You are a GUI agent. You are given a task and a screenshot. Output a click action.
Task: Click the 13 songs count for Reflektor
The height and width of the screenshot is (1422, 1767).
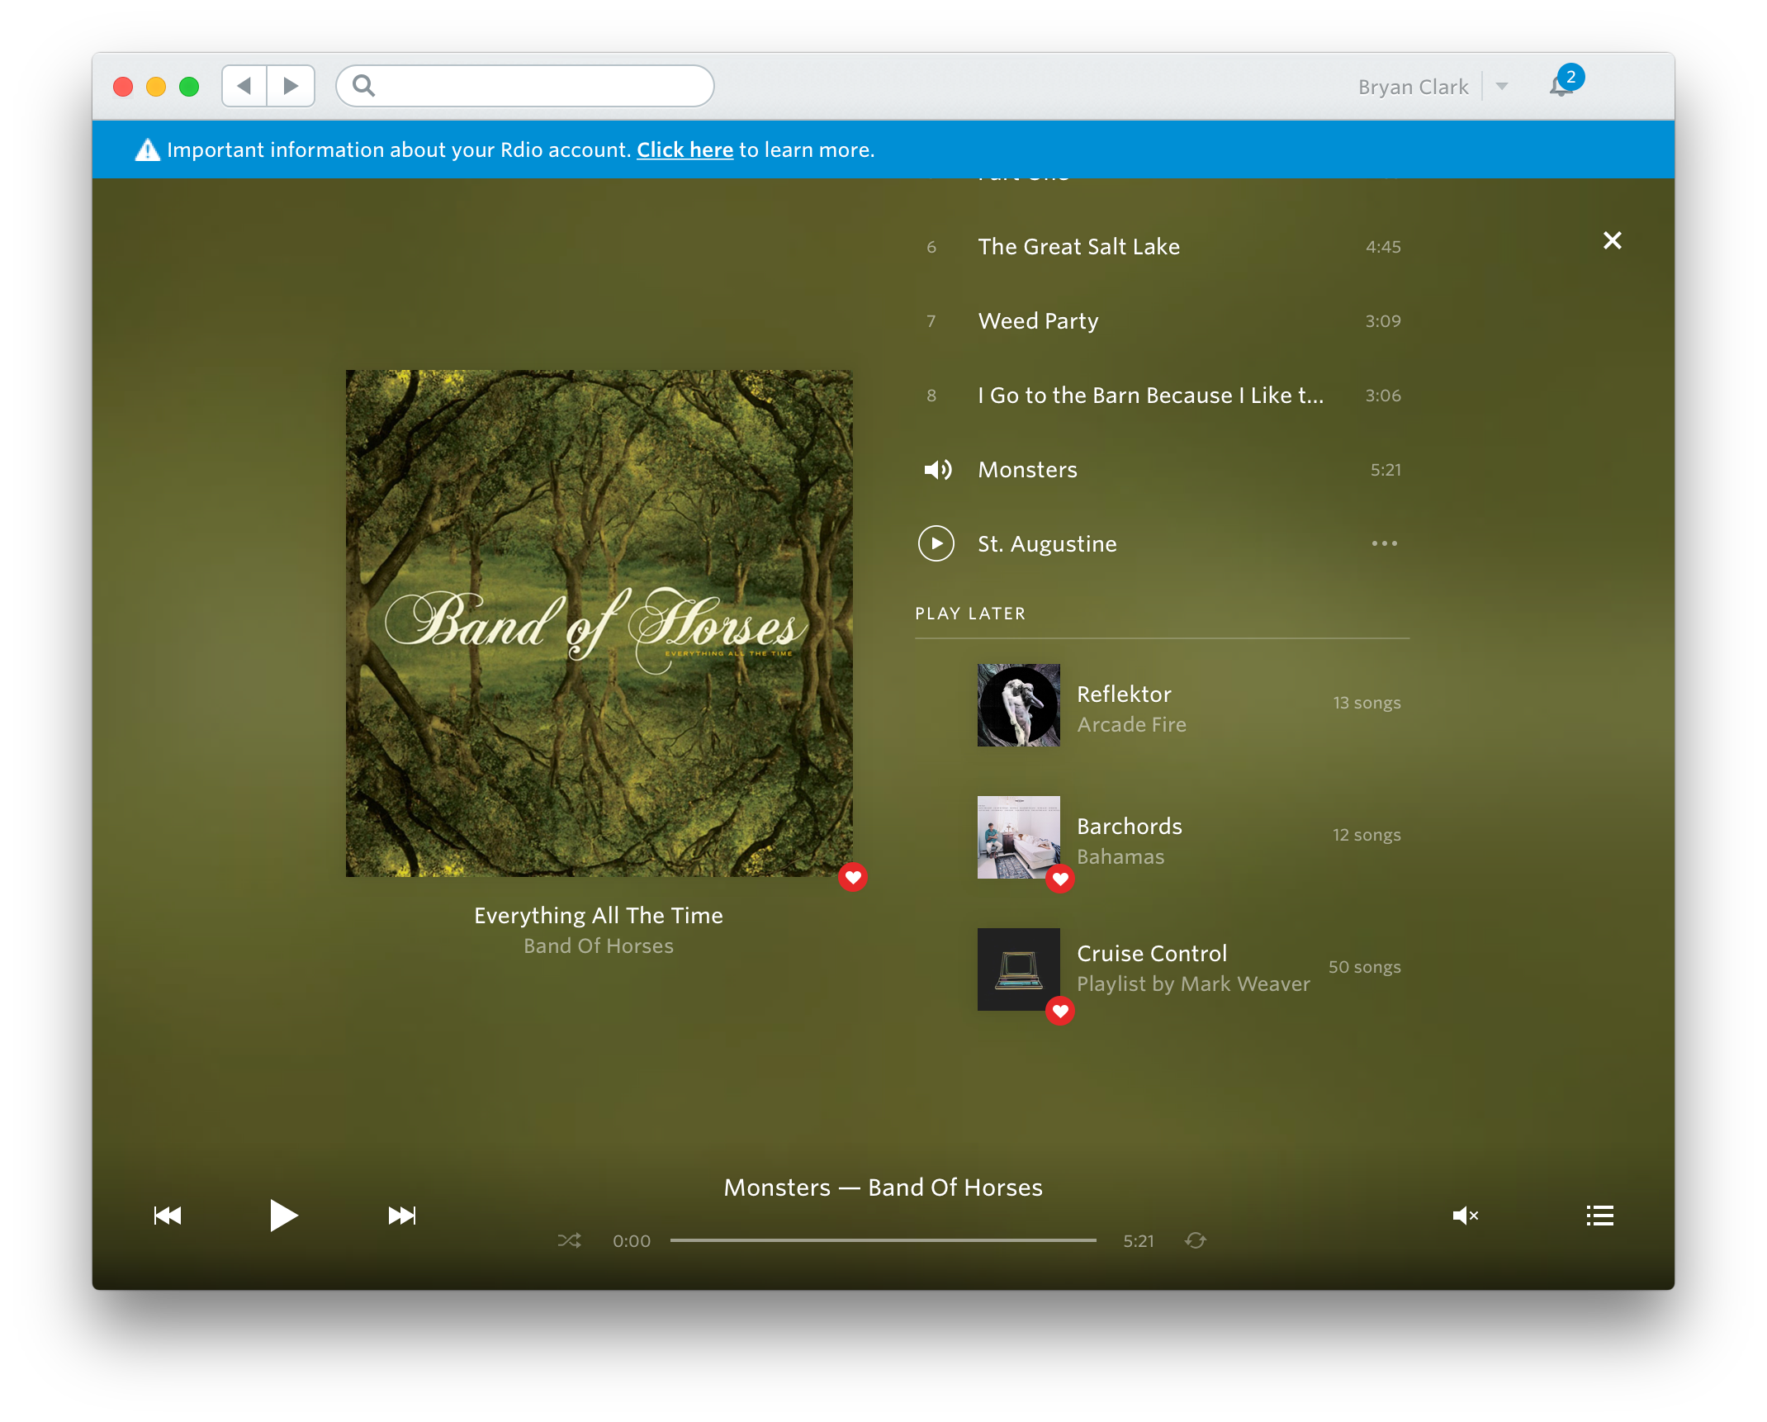coord(1367,703)
